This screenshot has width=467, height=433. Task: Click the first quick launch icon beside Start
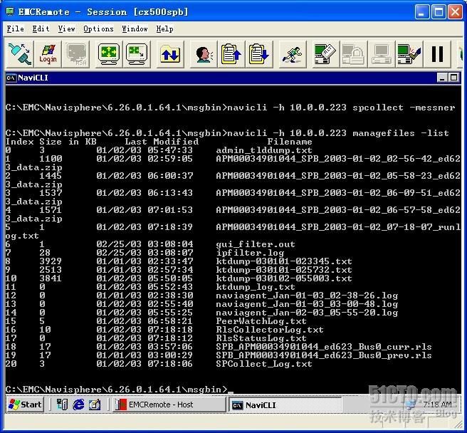coord(62,405)
